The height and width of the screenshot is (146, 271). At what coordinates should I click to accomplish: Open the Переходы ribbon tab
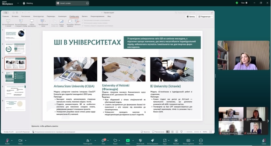51,16
